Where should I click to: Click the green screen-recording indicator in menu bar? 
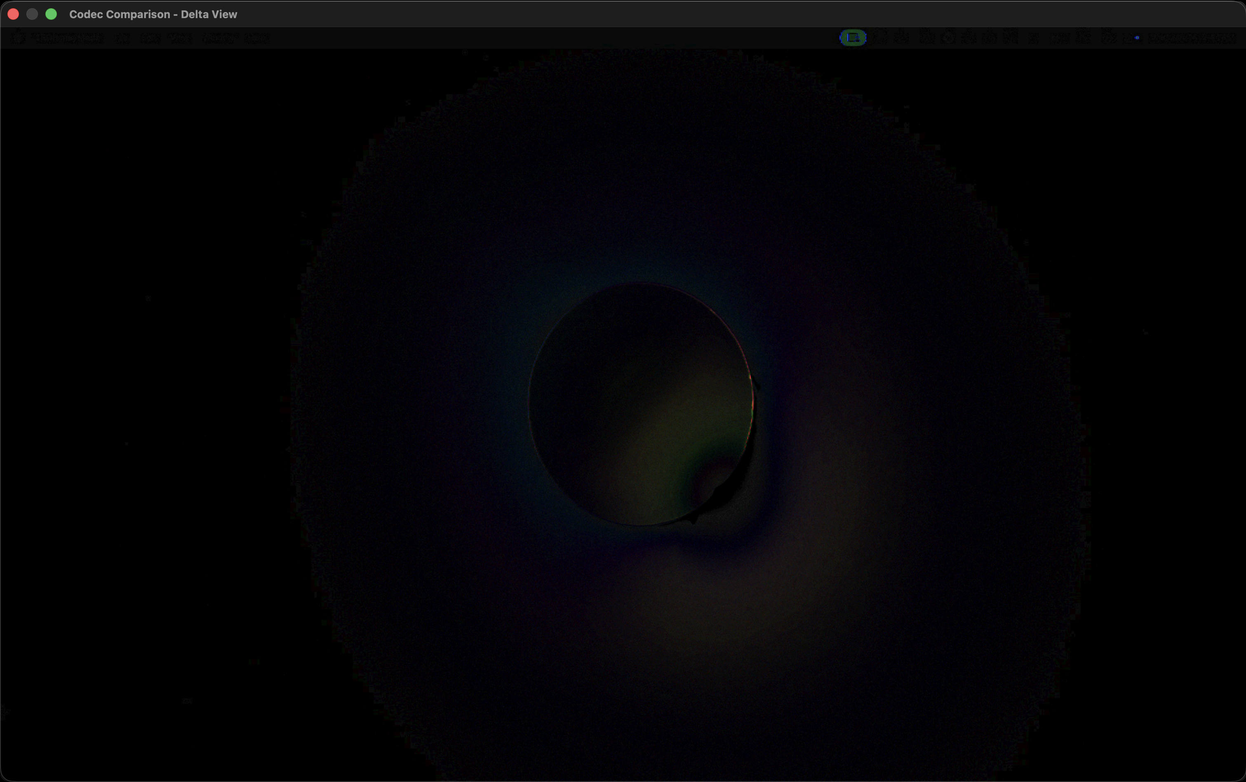[x=852, y=38]
